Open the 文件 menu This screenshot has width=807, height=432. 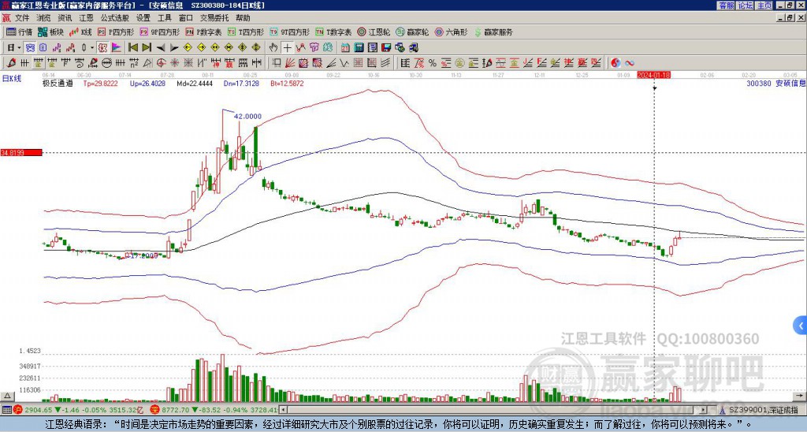[x=22, y=18]
